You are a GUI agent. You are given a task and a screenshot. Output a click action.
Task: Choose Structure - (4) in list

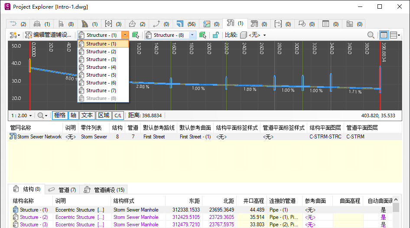103,67
